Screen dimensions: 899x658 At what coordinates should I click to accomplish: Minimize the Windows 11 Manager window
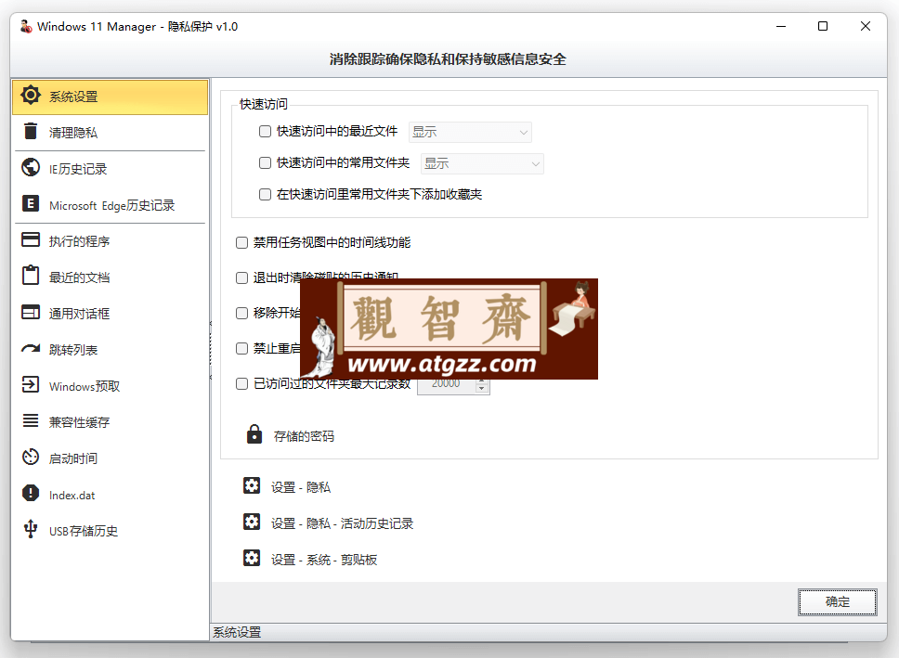[x=781, y=26]
